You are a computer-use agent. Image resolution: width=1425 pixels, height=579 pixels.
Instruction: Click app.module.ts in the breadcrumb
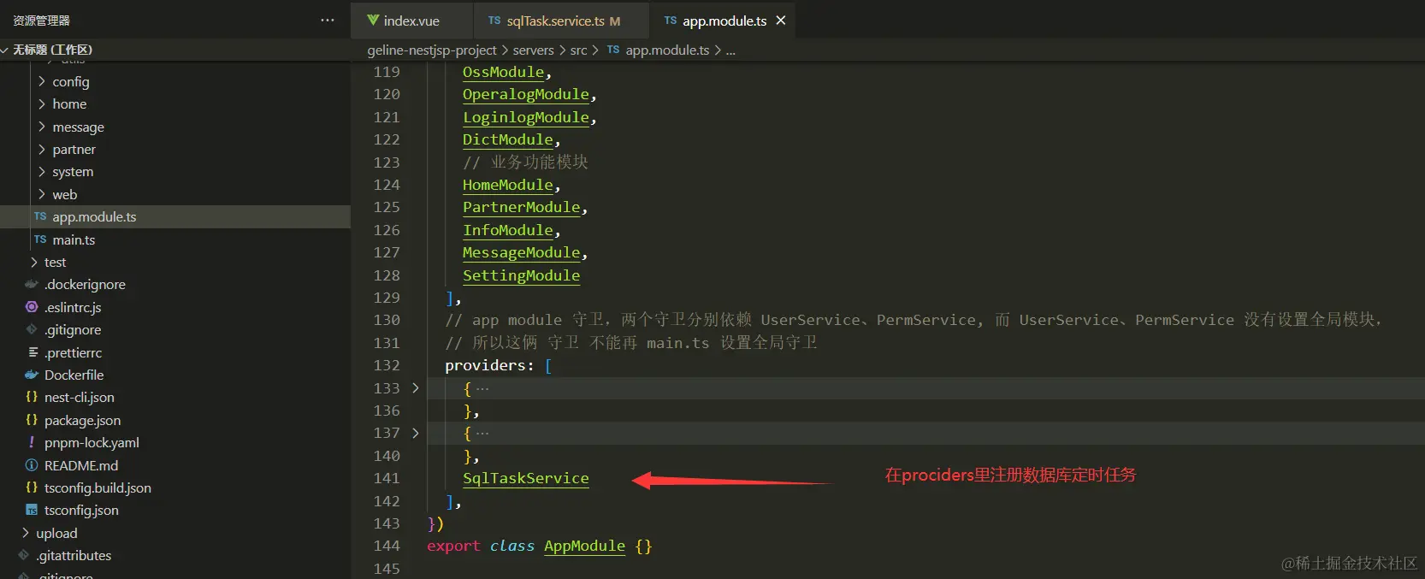[667, 50]
